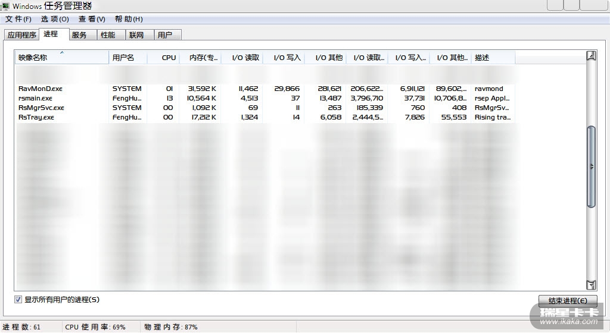Viewport: 610px width, 333px height.
Task: Toggle 显示所有用户的进程(S) checkbox
Action: pos(18,300)
